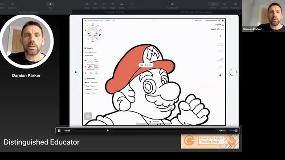Click the New Layer button
Screen dimensions: 285x160
tap(89, 56)
